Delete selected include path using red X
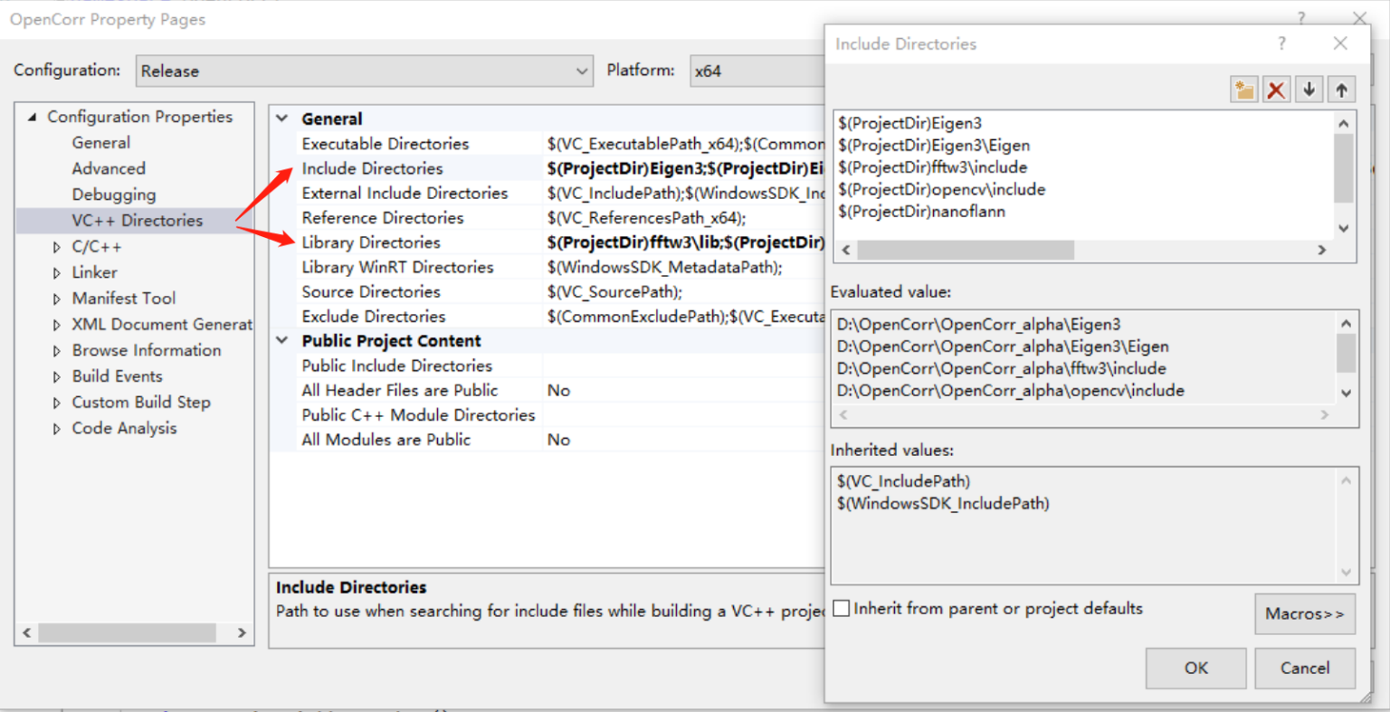This screenshot has height=712, width=1390. [1276, 89]
